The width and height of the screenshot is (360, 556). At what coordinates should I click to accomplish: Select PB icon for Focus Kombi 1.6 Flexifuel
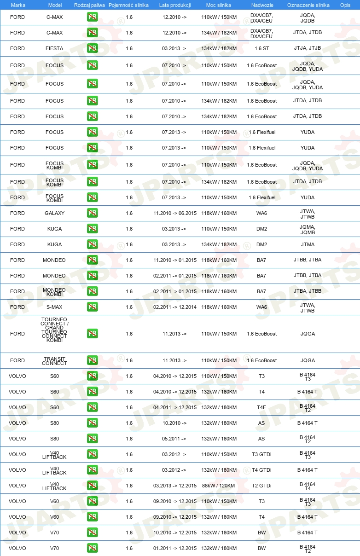coord(92,197)
